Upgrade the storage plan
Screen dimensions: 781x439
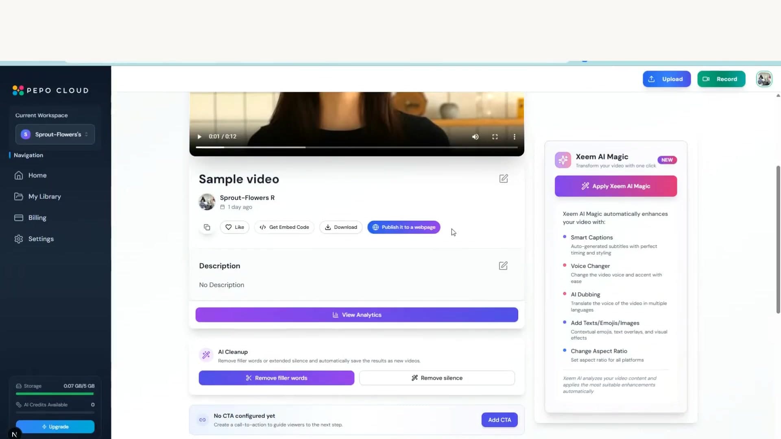coord(55,427)
